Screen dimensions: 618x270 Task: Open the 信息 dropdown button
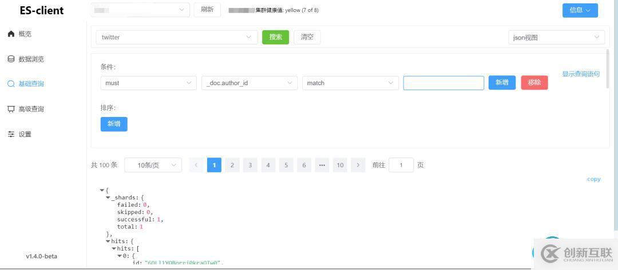[580, 10]
